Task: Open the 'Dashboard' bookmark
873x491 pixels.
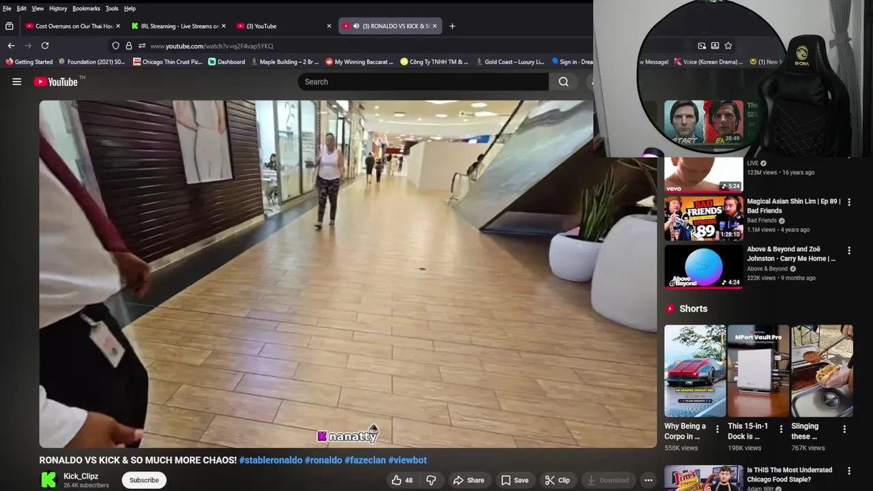Action: [x=226, y=62]
